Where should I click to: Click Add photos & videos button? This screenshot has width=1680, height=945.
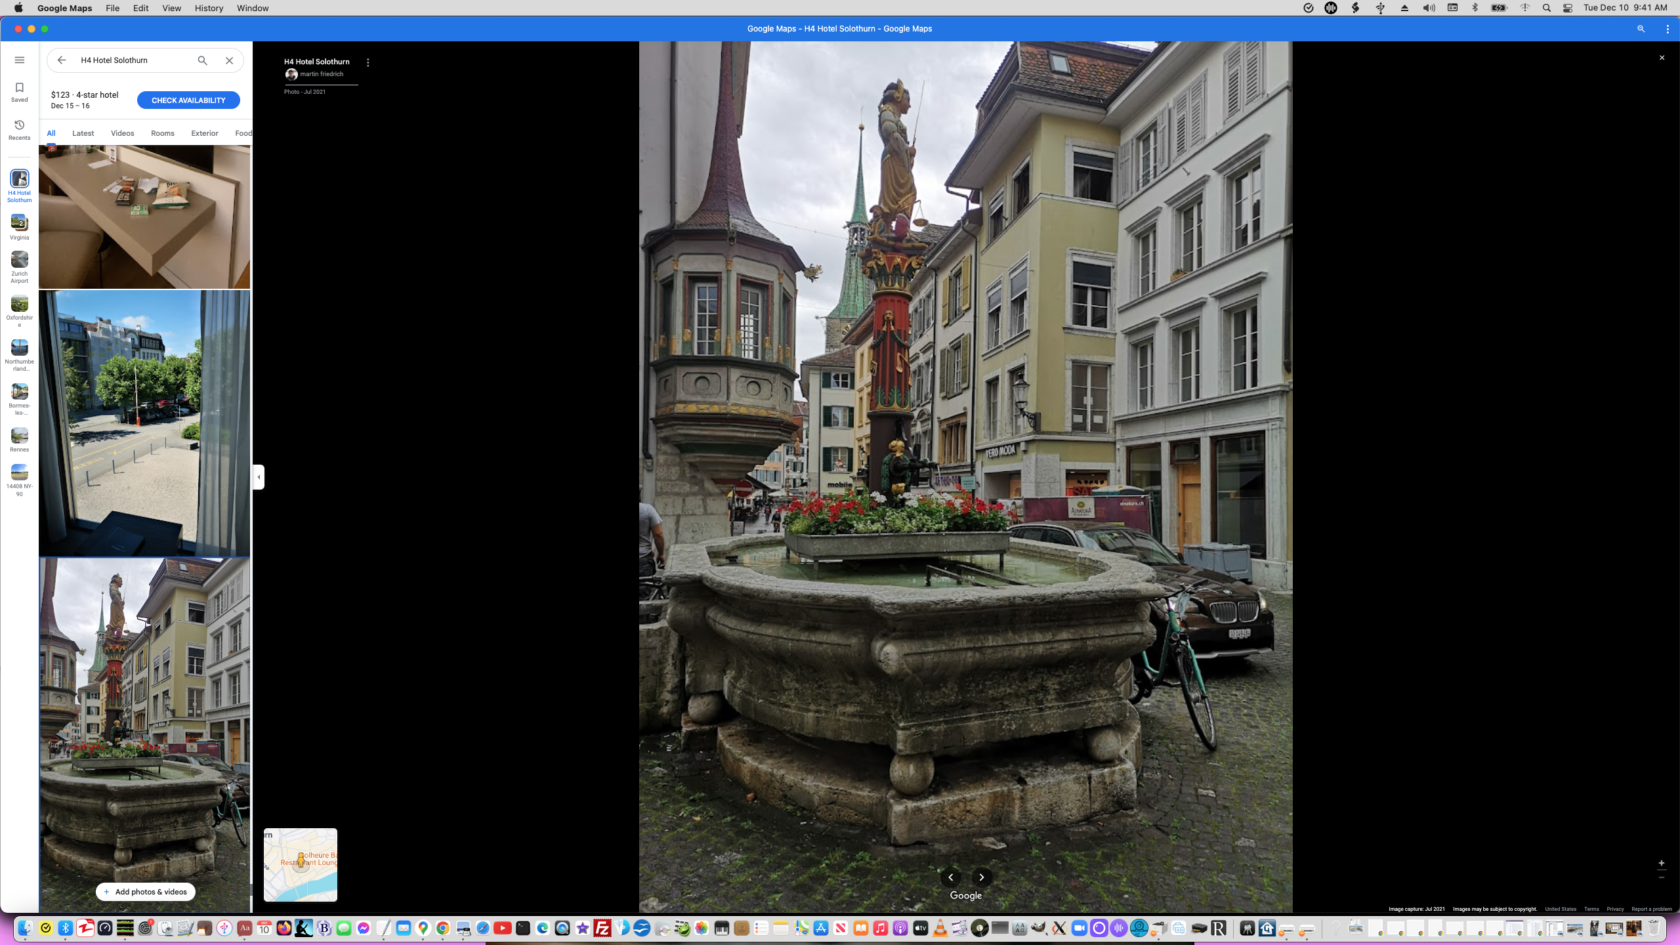point(146,892)
